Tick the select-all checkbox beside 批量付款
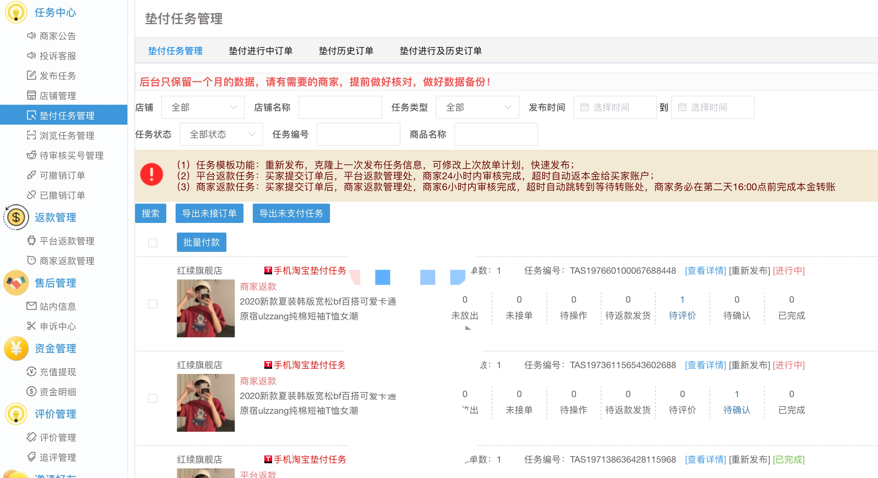This screenshot has height=478, width=878. tap(153, 243)
